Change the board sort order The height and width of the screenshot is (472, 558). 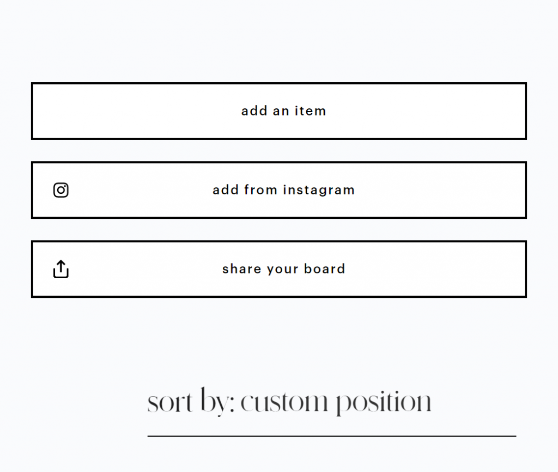point(289,403)
